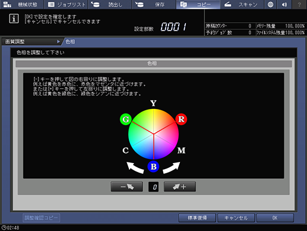Click the plus hue rotation button
Image resolution: width=307 pixels, height=231 pixels.
(x=180, y=186)
